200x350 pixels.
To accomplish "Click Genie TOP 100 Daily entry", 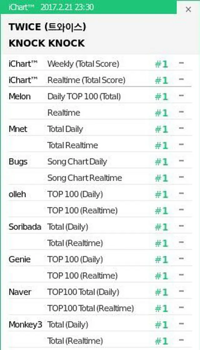I will tap(100, 260).
